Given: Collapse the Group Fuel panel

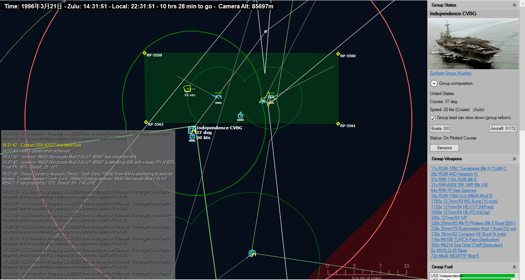Looking at the screenshot, I should click(x=514, y=267).
